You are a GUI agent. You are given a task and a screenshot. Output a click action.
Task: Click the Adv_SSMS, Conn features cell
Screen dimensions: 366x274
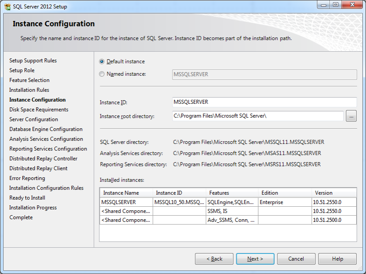coord(232,220)
